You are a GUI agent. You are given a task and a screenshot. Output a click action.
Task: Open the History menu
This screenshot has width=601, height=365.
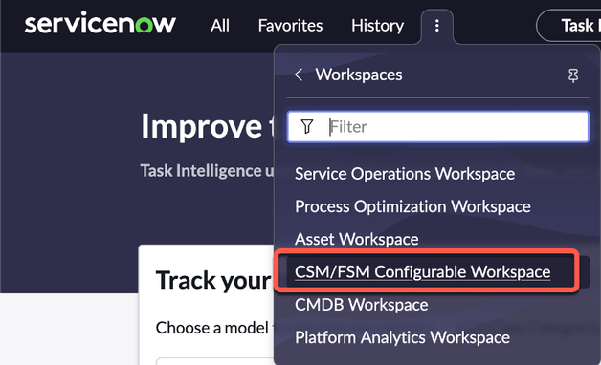click(x=378, y=26)
